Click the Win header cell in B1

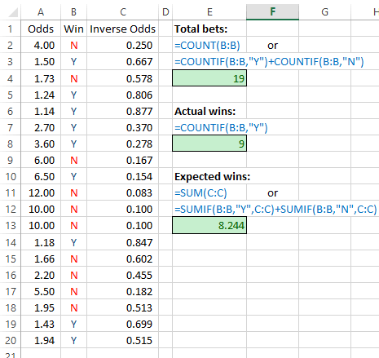pos(73,29)
